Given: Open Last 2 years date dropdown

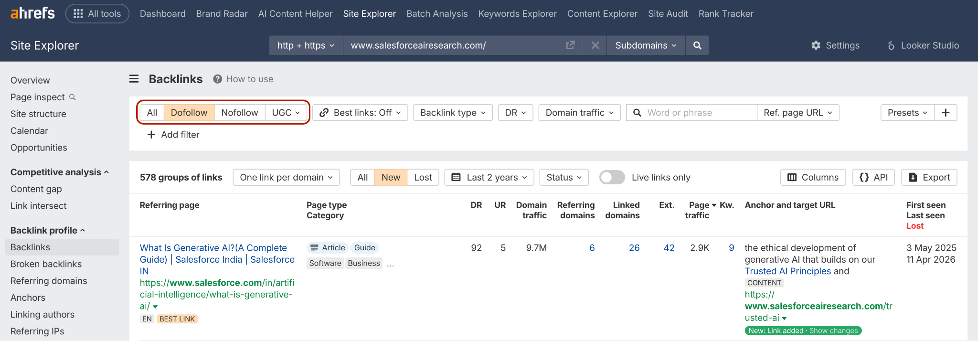Looking at the screenshot, I should [x=489, y=177].
